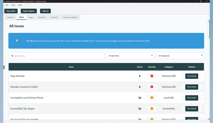Image resolution: width=213 pixels, height=123 pixels.
Task: View Details for Incomplete Local Schema Phone
Action: pos(192,98)
